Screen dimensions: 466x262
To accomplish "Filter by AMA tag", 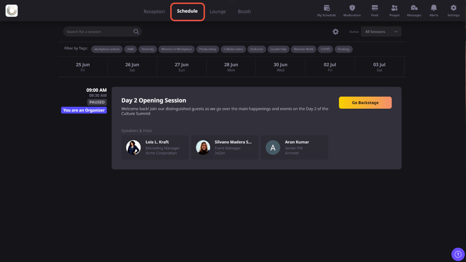I will coord(131,49).
